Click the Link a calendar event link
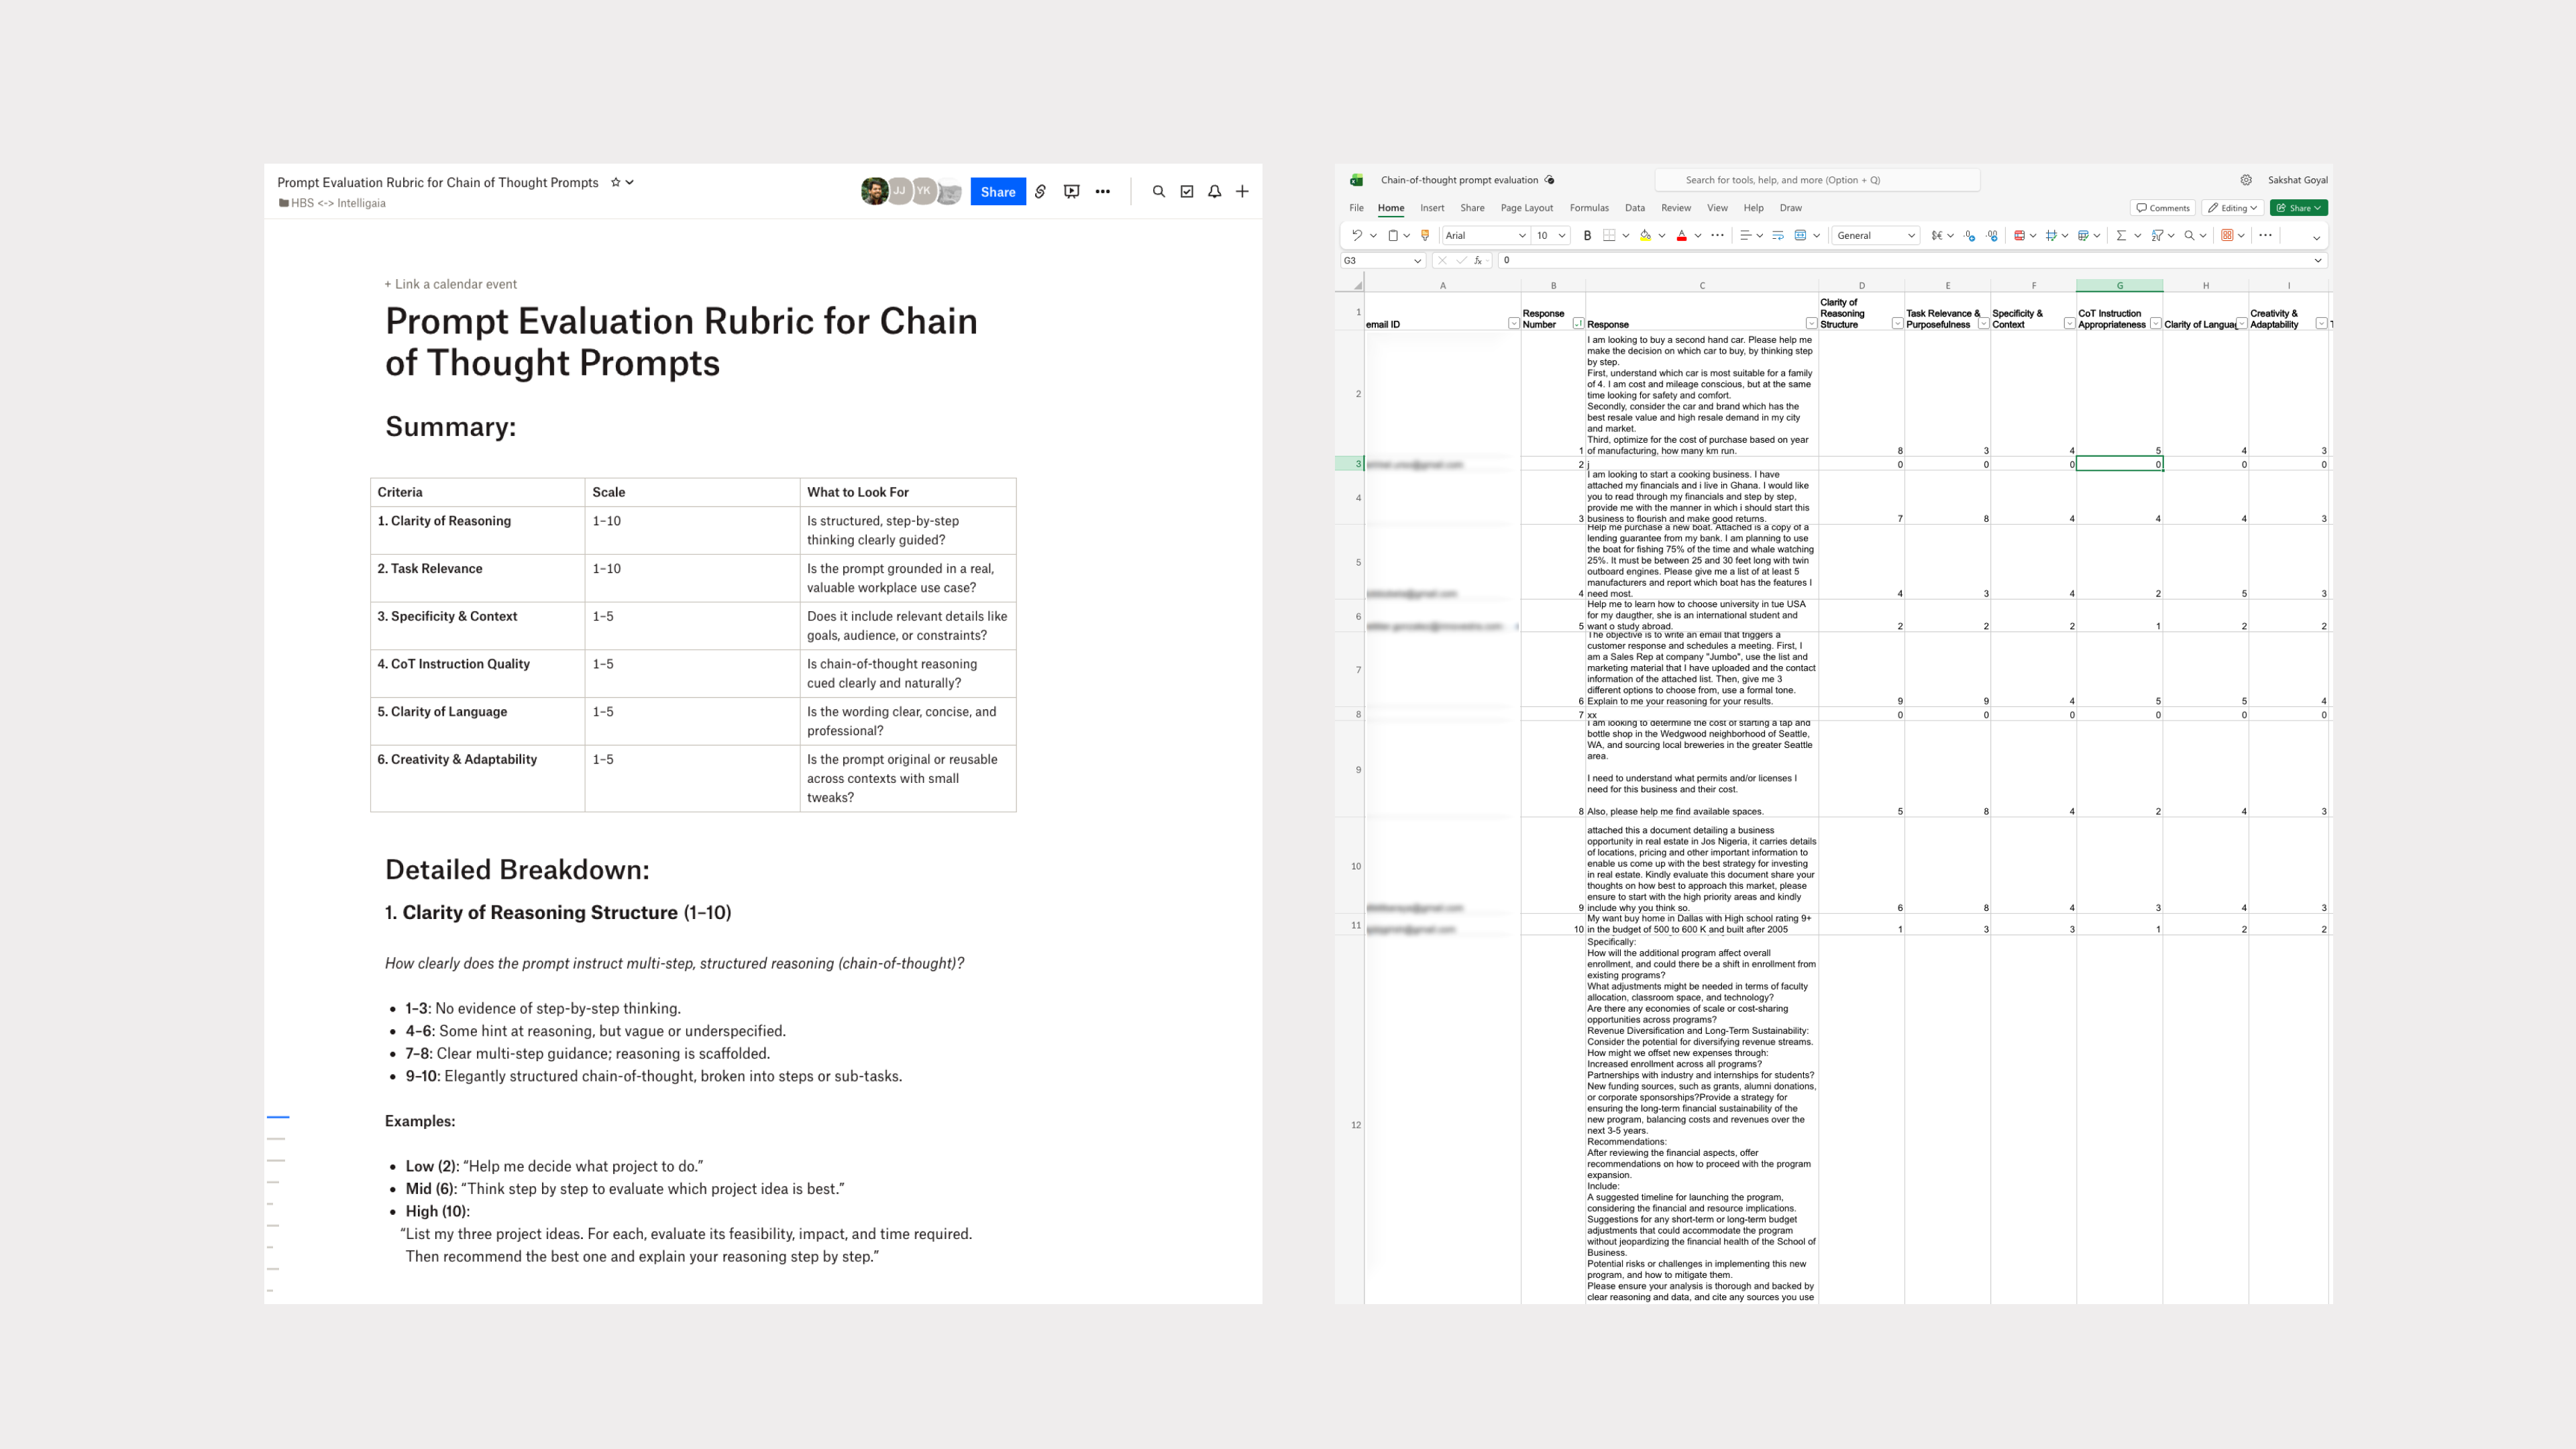Screen dimensions: 2576x1449 451,284
